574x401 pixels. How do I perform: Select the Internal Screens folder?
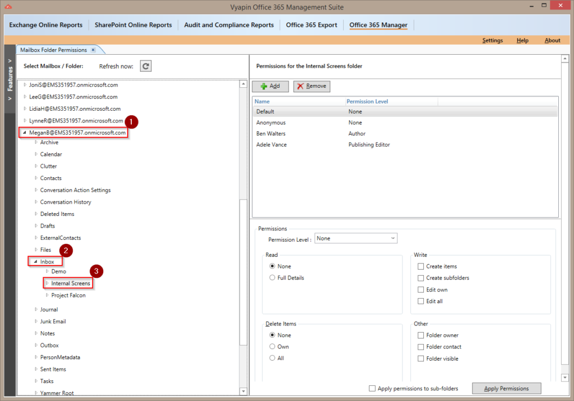click(x=71, y=284)
